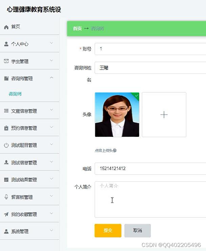The height and width of the screenshot is (251, 206).
Task: Click the clipboard icon beside 预约信息管理
Action: tap(6, 128)
